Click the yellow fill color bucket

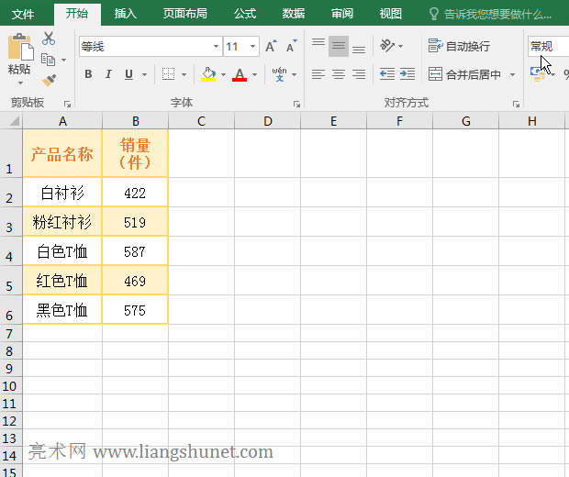tap(208, 74)
